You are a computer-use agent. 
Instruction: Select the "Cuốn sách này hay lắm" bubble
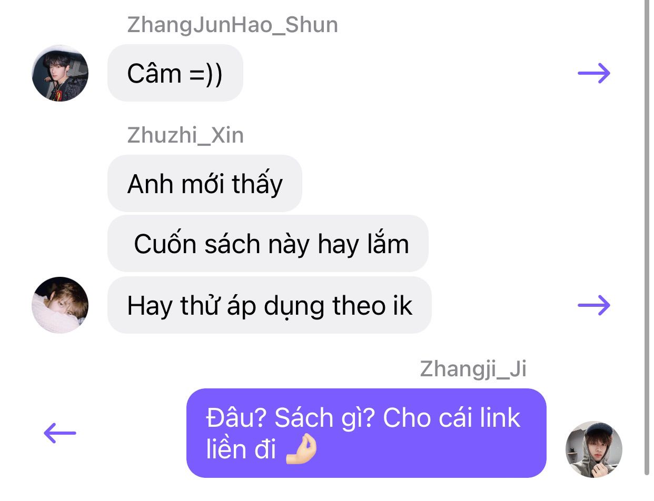[x=268, y=244]
